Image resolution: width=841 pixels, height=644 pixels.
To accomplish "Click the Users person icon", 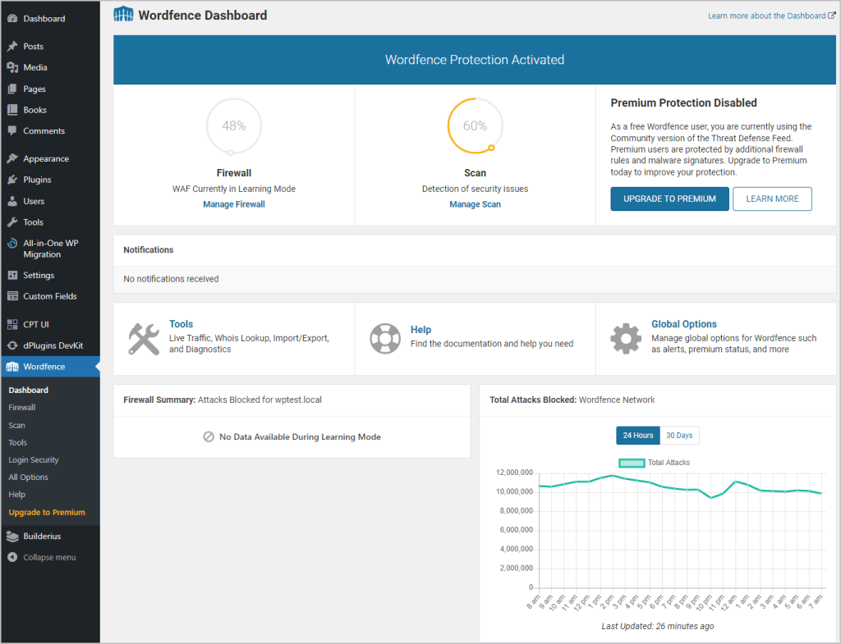I will 12,201.
